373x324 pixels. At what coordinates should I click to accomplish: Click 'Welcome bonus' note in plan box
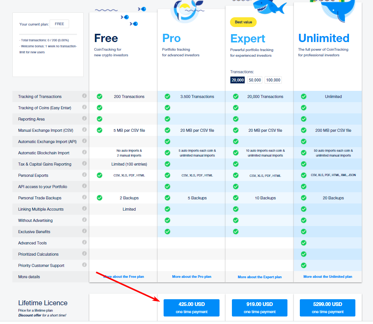coord(48,49)
